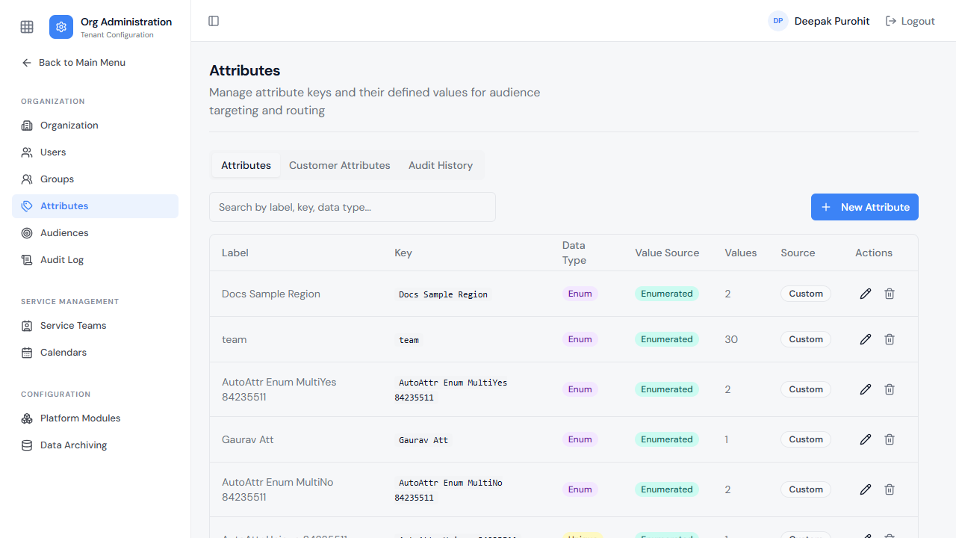Click the Value Source column header

pos(667,253)
